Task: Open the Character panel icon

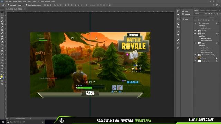Action: pos(178,32)
